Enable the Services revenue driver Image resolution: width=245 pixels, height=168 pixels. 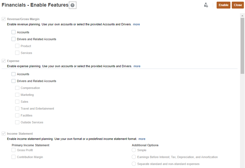17,53
